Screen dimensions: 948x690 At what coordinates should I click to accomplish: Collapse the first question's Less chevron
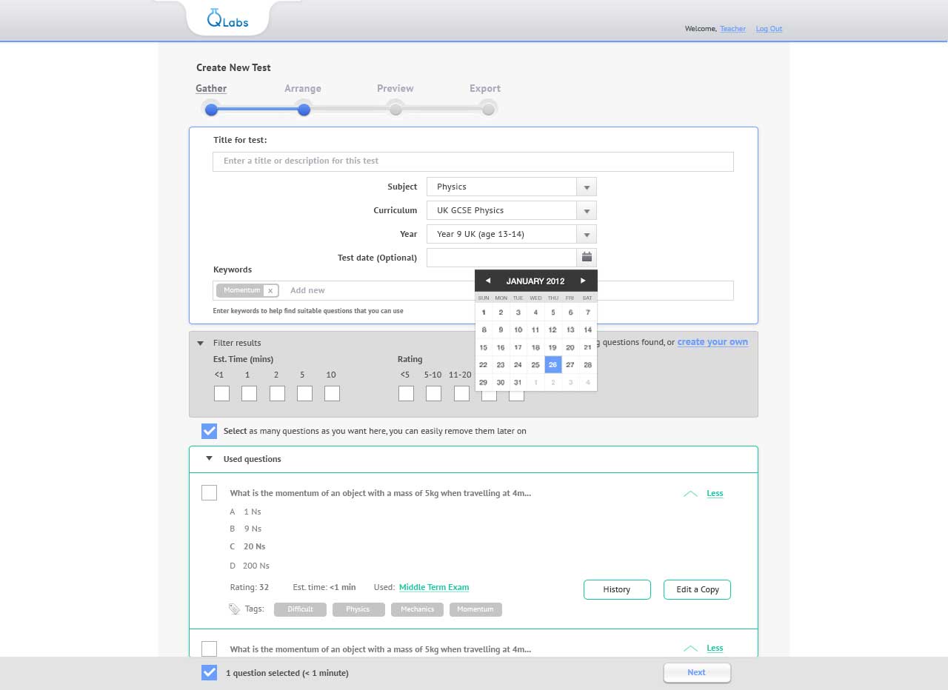690,494
